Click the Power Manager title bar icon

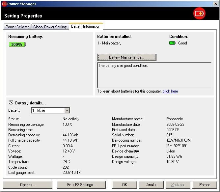[4, 4]
